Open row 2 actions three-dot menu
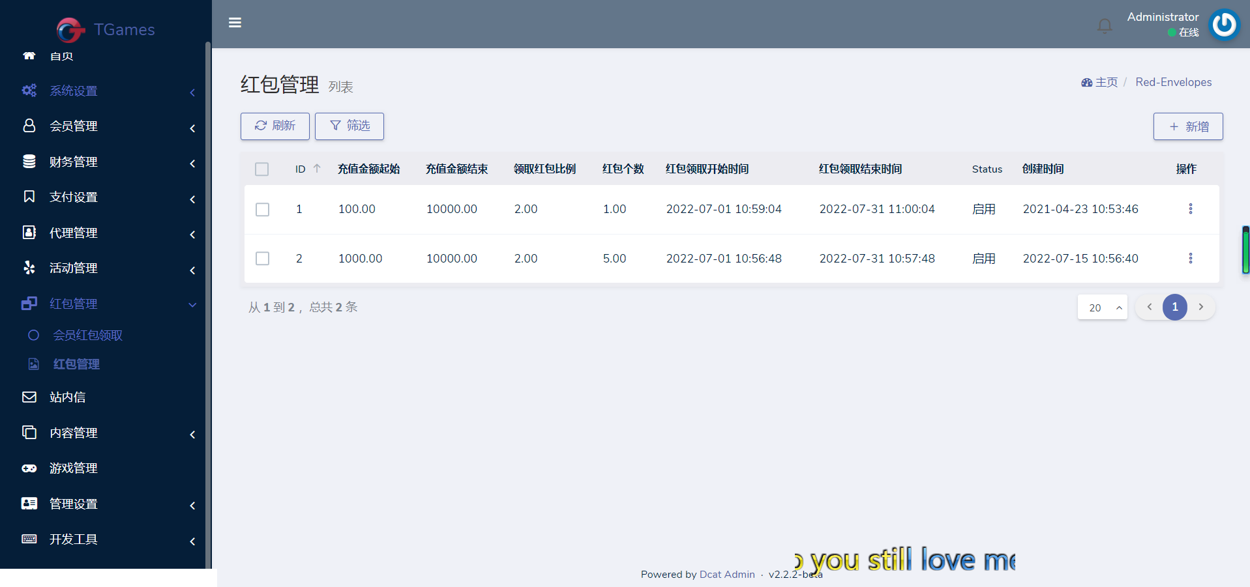 tap(1190, 259)
